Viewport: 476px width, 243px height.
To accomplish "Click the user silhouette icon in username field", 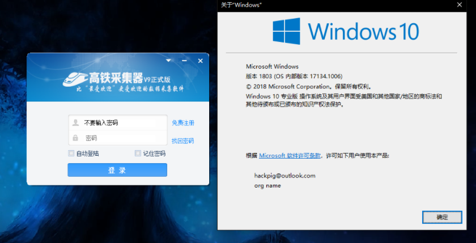I will tap(75, 122).
